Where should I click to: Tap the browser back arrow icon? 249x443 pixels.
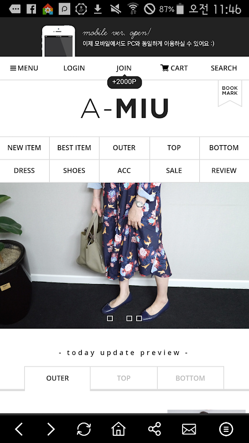19,429
